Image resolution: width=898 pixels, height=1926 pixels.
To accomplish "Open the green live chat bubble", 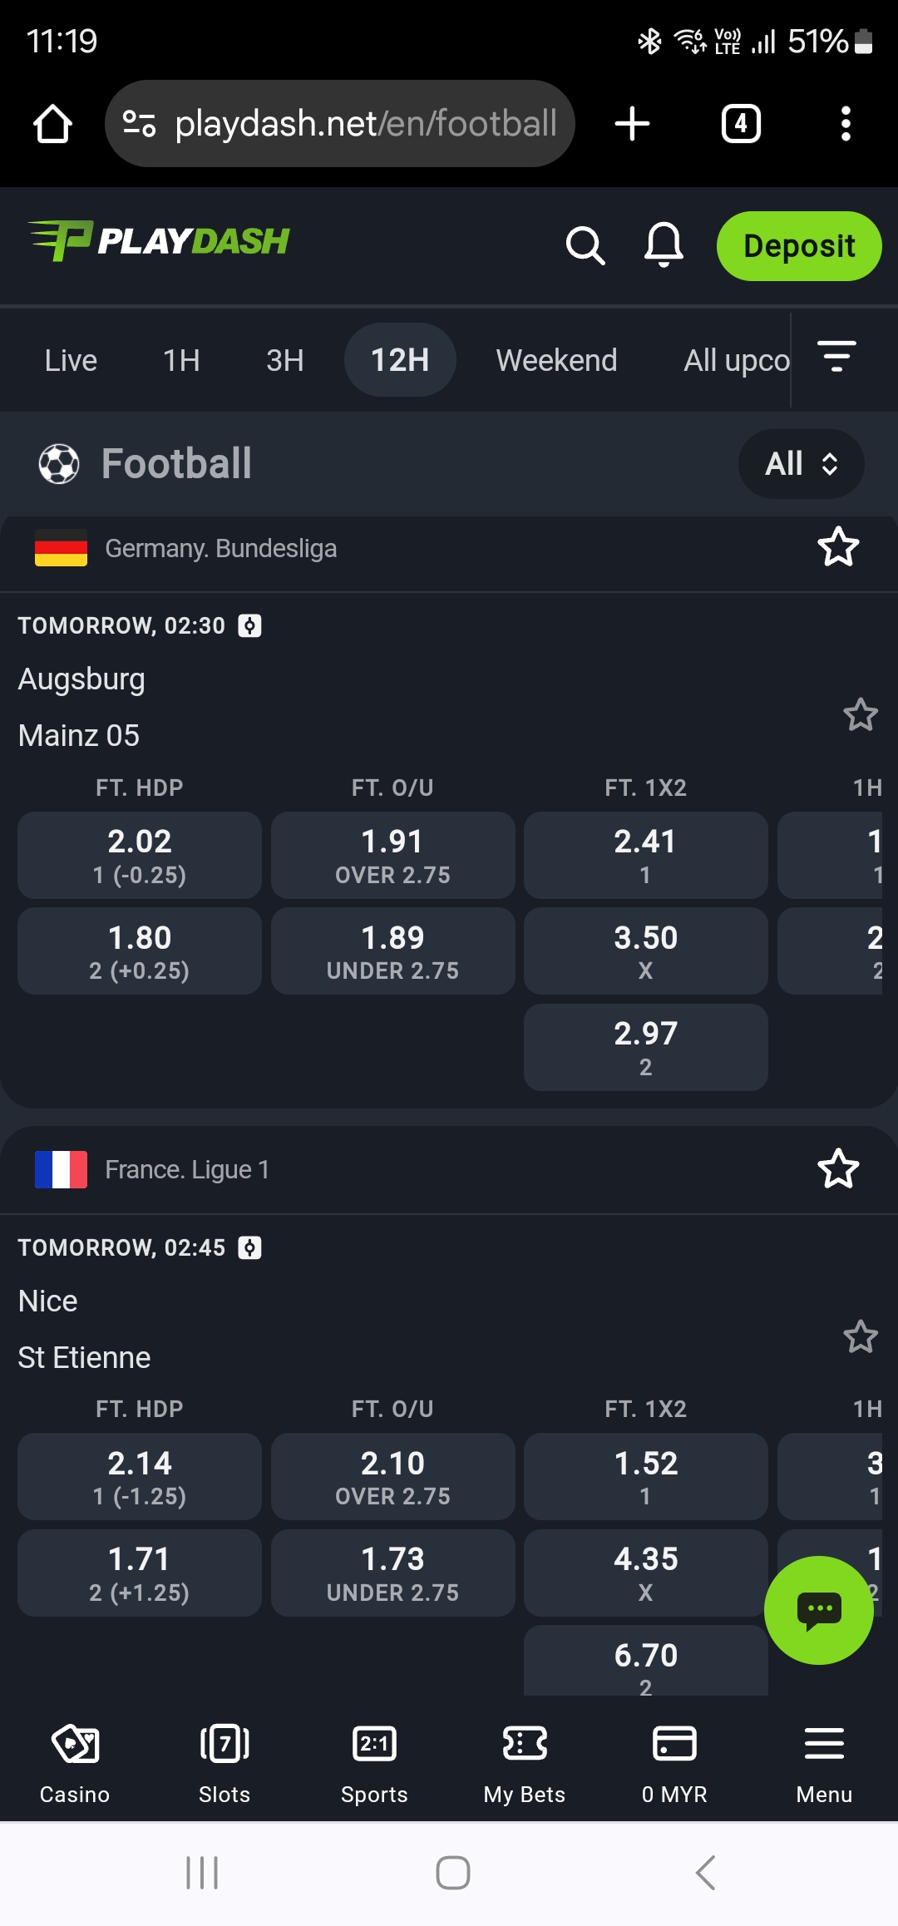I will point(818,1610).
